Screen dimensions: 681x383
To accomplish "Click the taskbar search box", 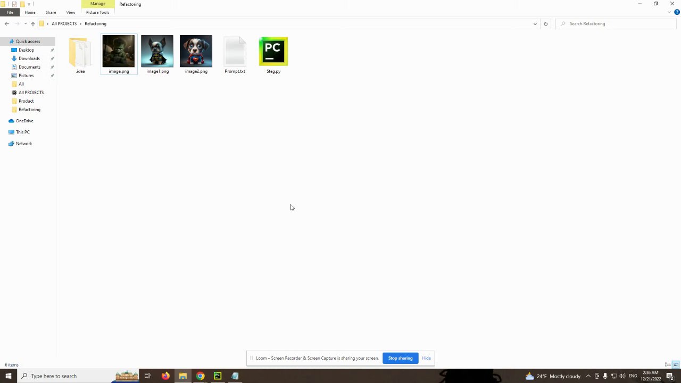I will coord(79,376).
